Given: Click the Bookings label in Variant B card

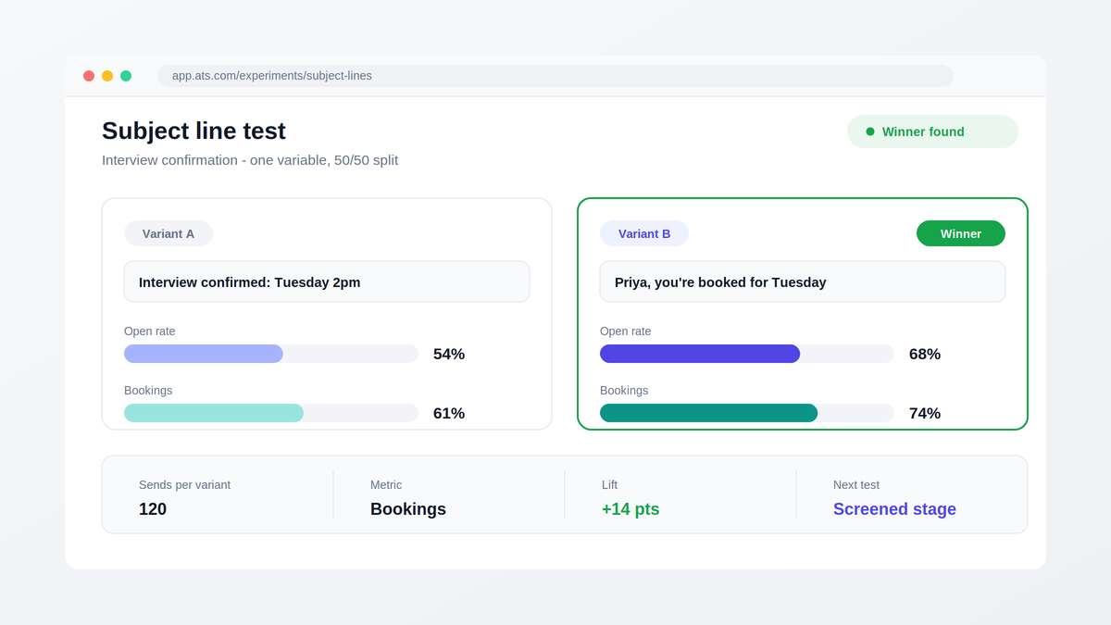Looking at the screenshot, I should [624, 391].
